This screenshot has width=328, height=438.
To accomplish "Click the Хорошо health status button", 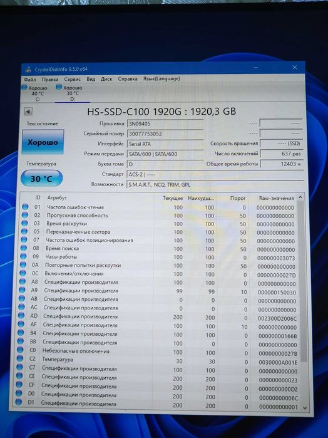I will 43,142.
